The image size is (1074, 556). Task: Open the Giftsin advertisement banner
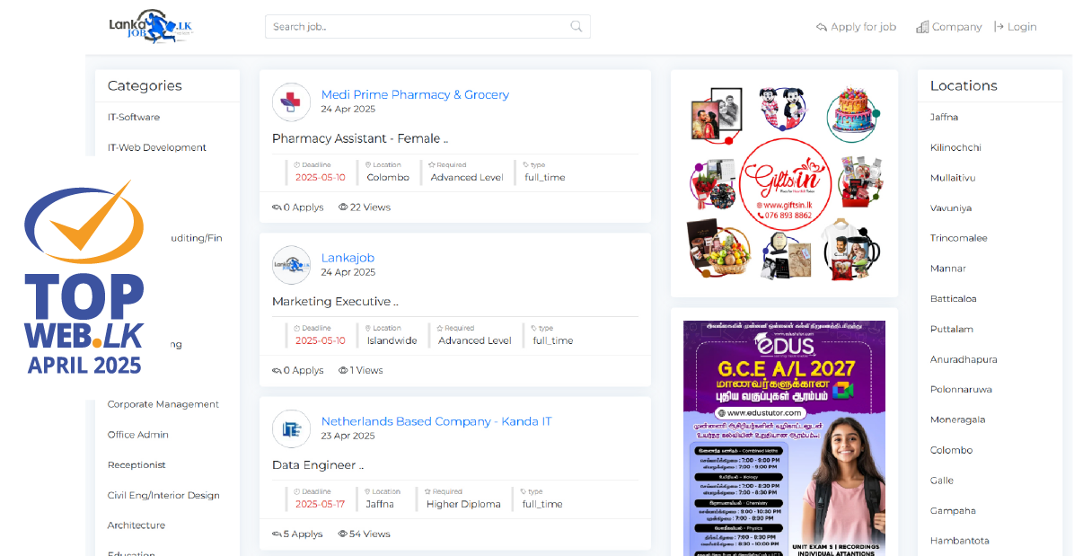click(784, 183)
